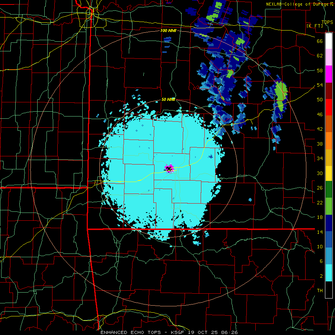Click the '46' scale label
This screenshot has width=335, height=335.
point(320,115)
